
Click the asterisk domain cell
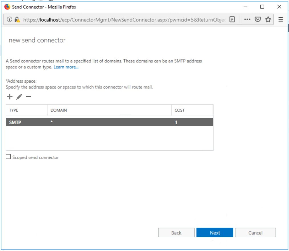coord(52,122)
